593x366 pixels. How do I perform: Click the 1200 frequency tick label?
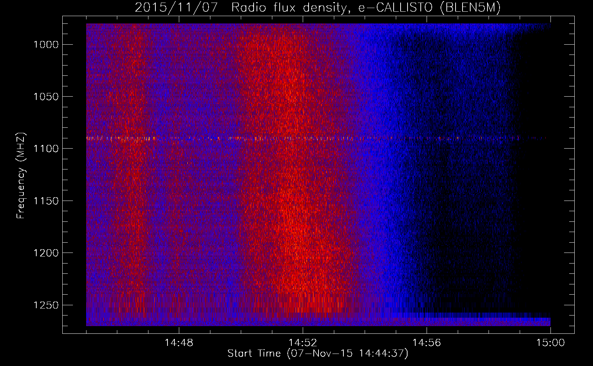coord(46,253)
